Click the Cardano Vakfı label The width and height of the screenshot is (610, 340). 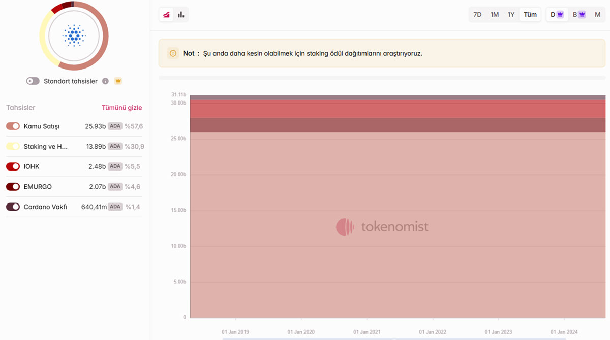click(x=46, y=207)
